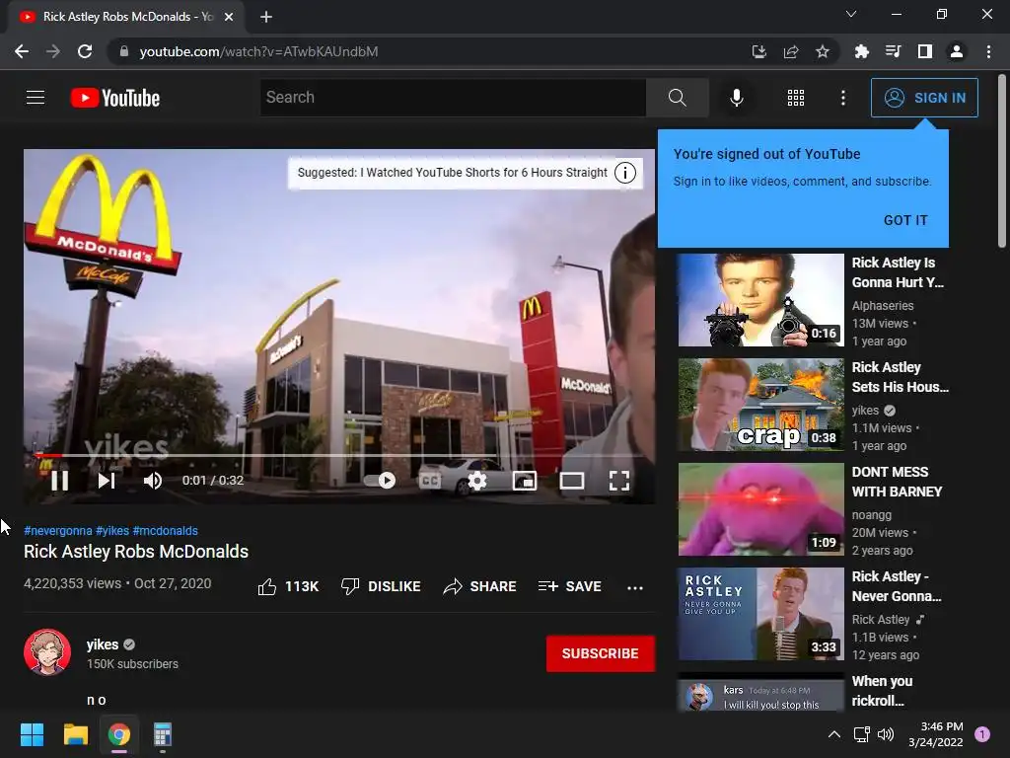Viewport: 1010px width, 758px height.
Task: Open the yikes channel name link under the video
Action: pos(103,644)
